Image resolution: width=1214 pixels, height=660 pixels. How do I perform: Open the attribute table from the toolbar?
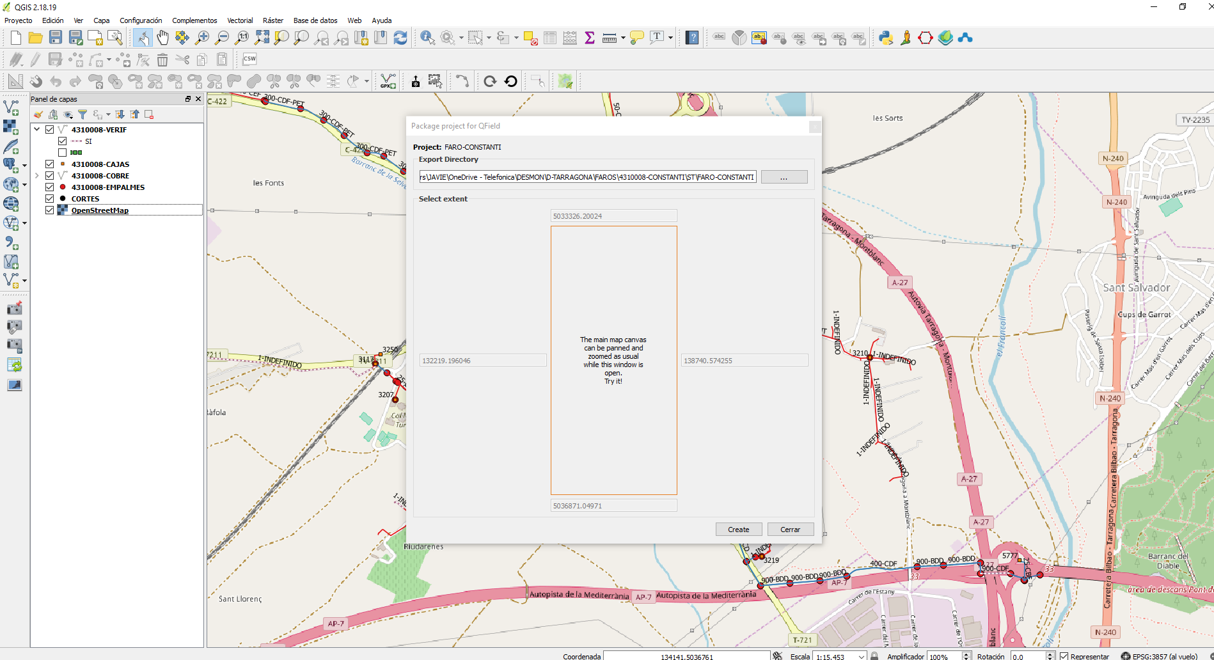(x=550, y=37)
